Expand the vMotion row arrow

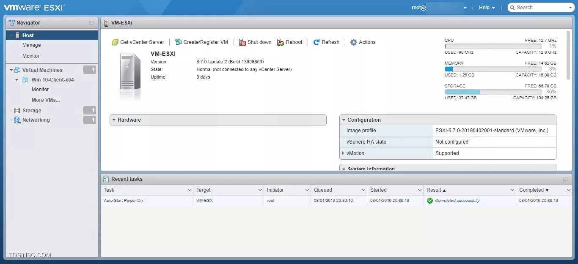tap(343, 153)
